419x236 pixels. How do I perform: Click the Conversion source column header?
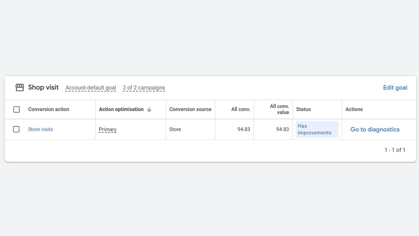point(190,109)
